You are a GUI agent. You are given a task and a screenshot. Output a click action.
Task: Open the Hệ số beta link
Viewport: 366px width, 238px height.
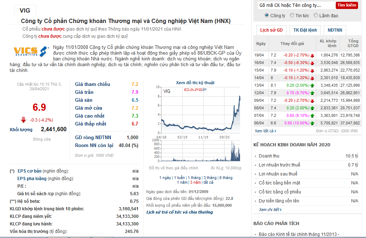[x=29, y=201]
